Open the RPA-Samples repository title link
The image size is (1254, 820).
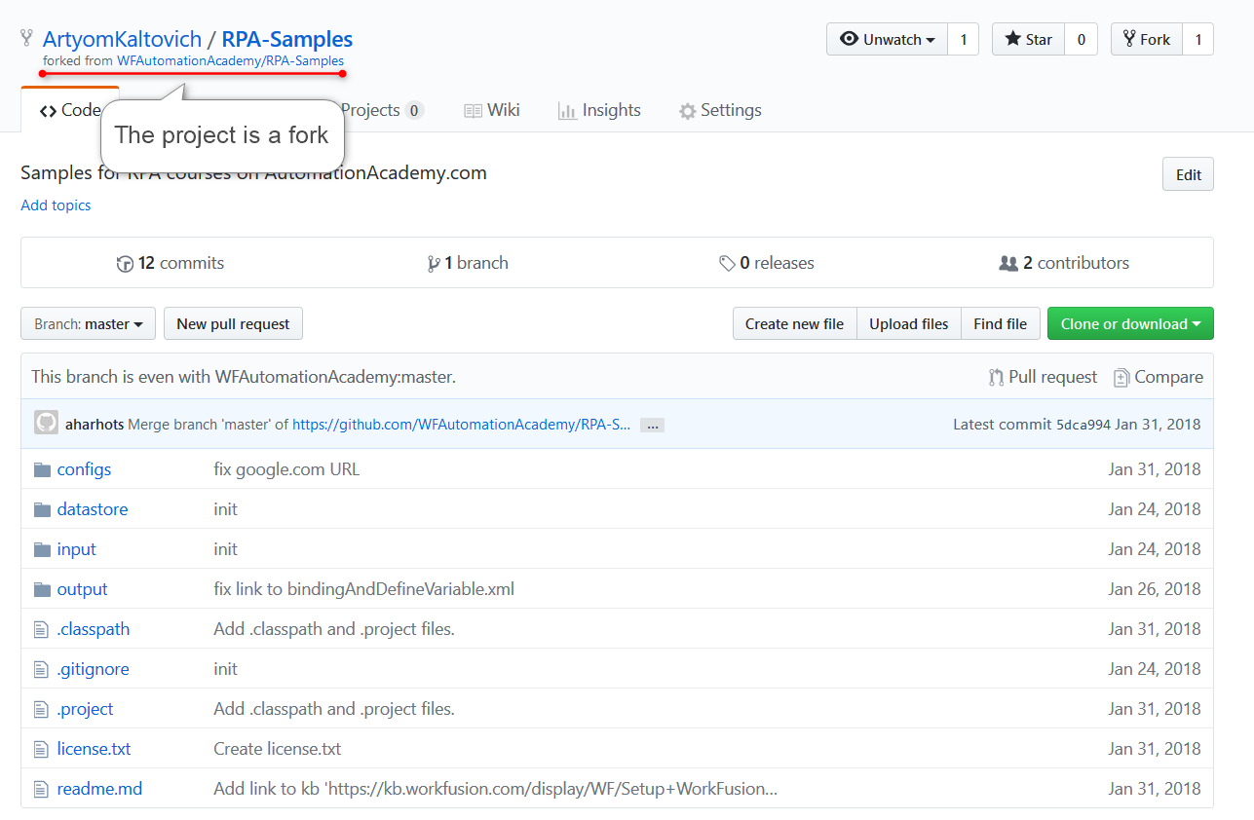(x=287, y=40)
